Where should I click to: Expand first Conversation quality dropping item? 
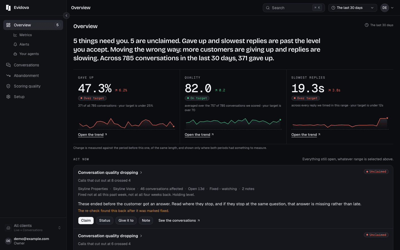point(110,172)
